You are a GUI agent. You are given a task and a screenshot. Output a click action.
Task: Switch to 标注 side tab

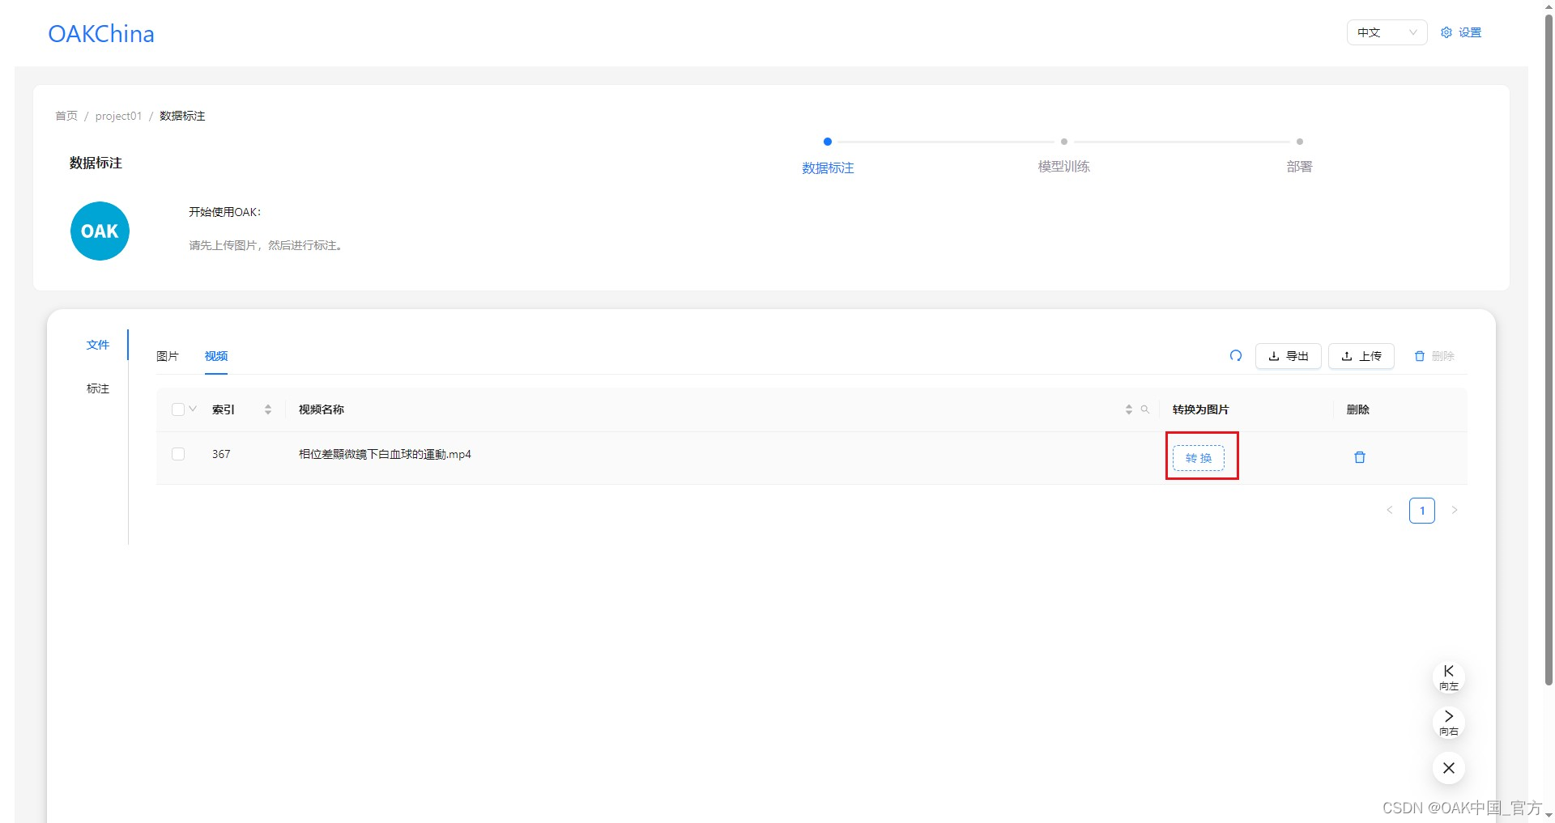click(x=98, y=388)
